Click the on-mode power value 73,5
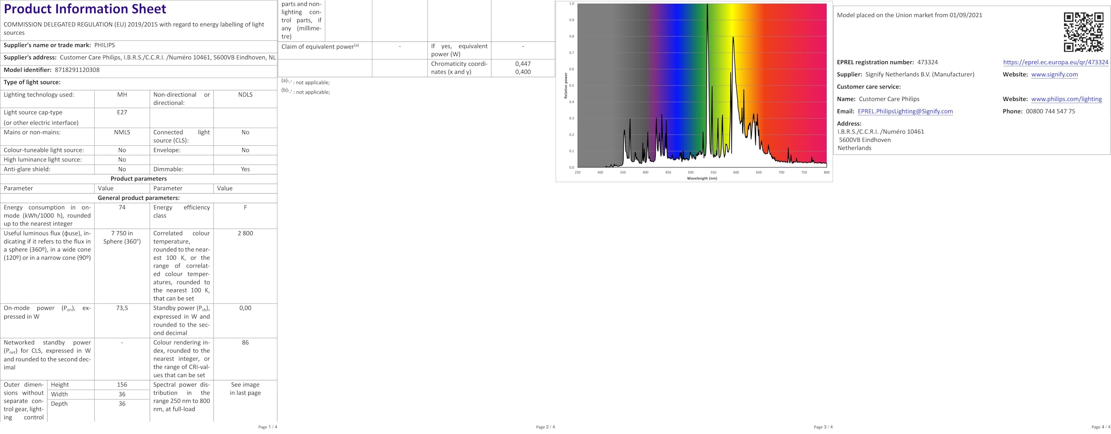 pos(122,308)
